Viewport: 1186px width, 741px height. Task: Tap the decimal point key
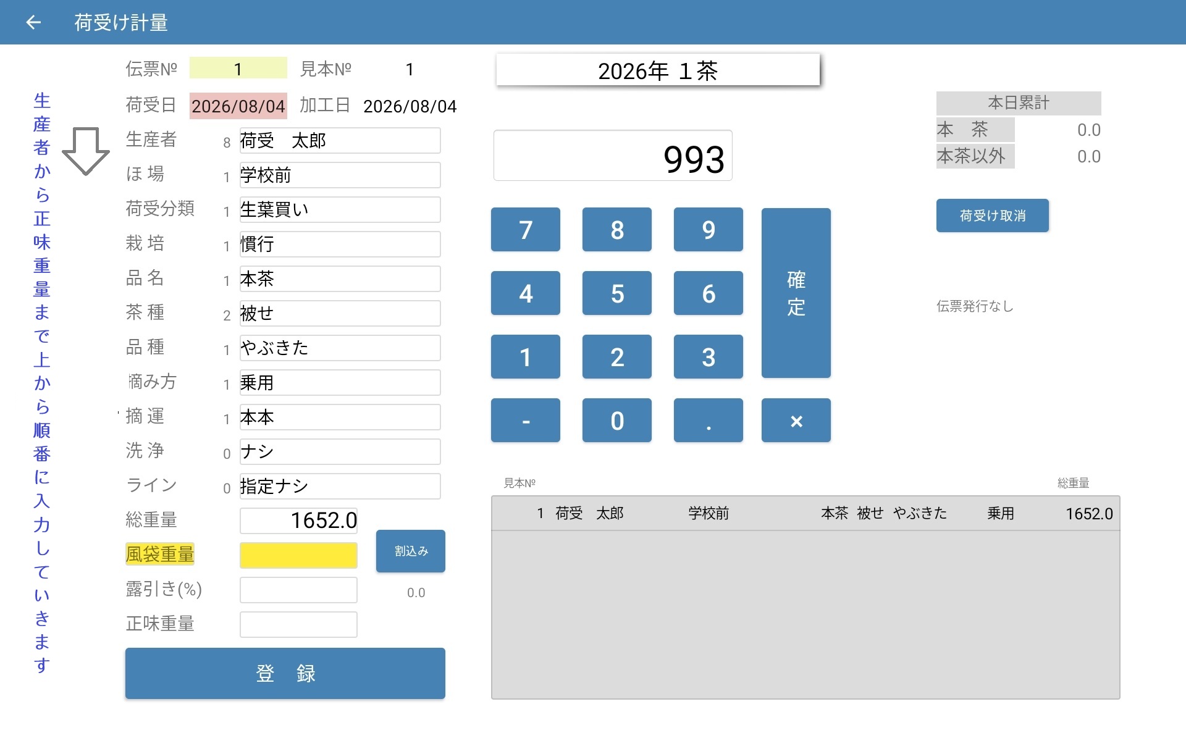[709, 421]
